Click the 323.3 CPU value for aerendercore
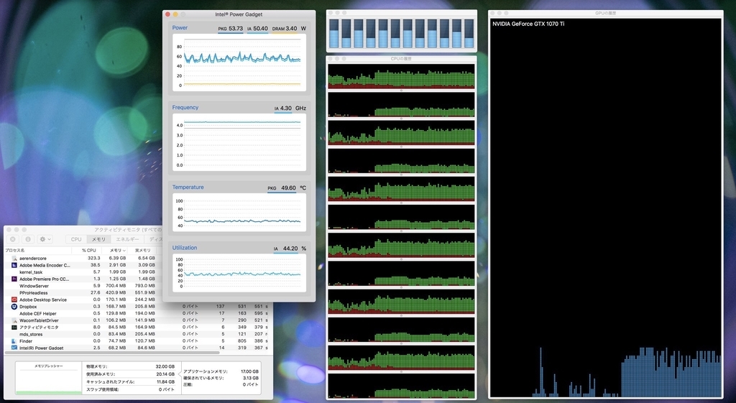736x403 pixels. (x=94, y=258)
